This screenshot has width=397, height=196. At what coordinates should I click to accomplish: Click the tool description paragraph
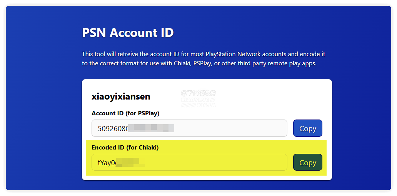204,59
